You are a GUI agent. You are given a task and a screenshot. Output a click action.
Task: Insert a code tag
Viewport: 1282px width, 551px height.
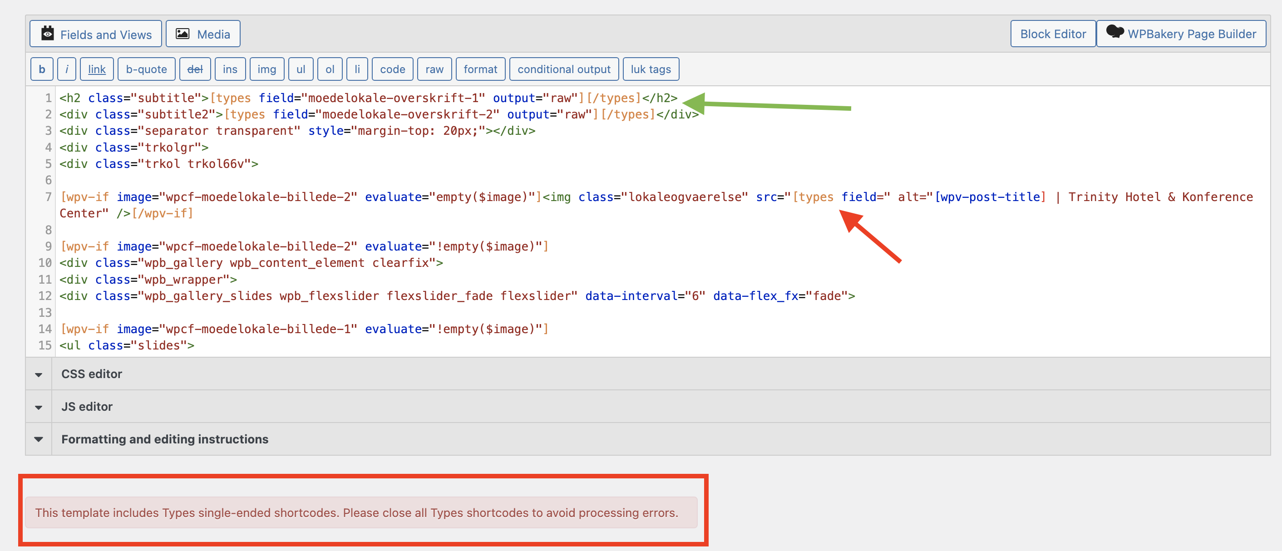[393, 69]
